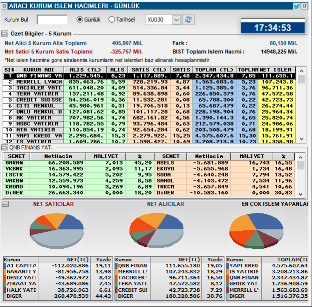Click DENIZ YATI red legend swatch
The width and height of the screenshot is (312, 307).
click(x=5, y=278)
